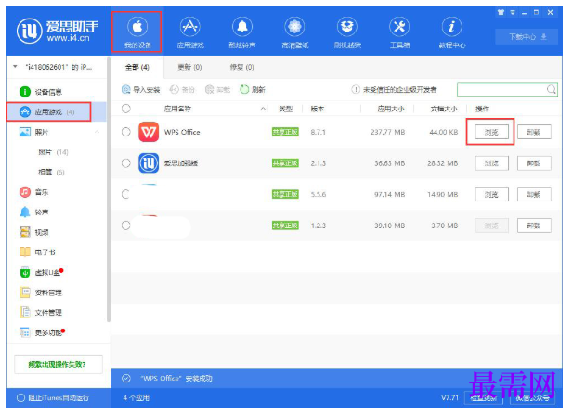Switch to the 修复 (0) tab
Screen dimensions: 573x414
(241, 67)
